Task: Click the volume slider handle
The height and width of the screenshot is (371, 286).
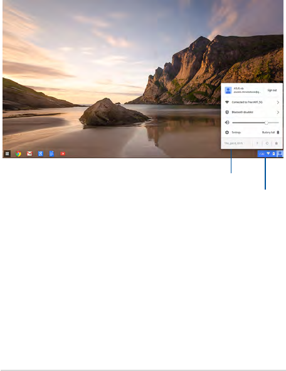Action: pos(267,122)
